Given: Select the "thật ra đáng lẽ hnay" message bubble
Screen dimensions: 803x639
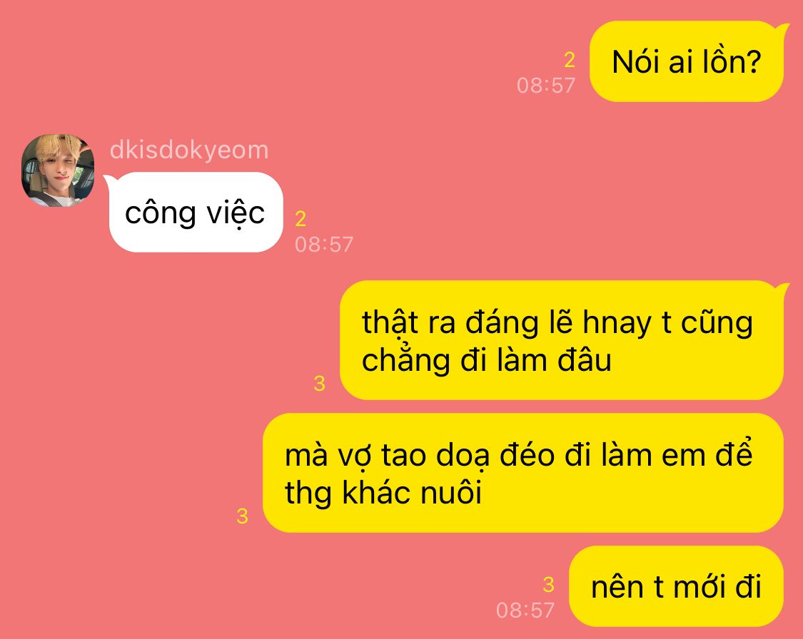Looking at the screenshot, I should [x=562, y=340].
